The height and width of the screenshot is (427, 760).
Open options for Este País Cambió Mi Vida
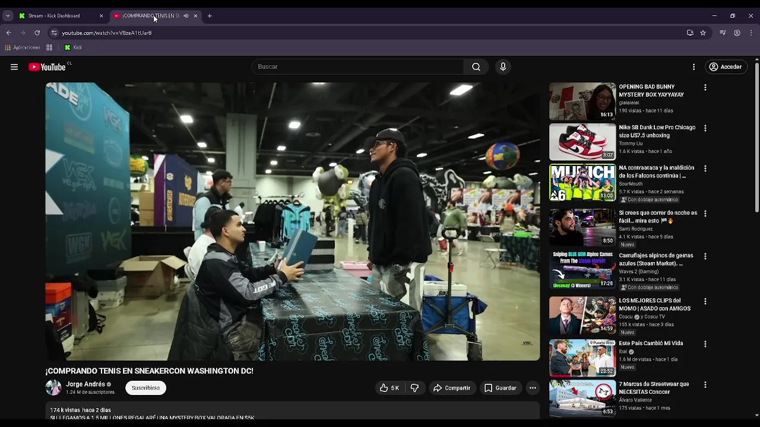pyautogui.click(x=705, y=344)
